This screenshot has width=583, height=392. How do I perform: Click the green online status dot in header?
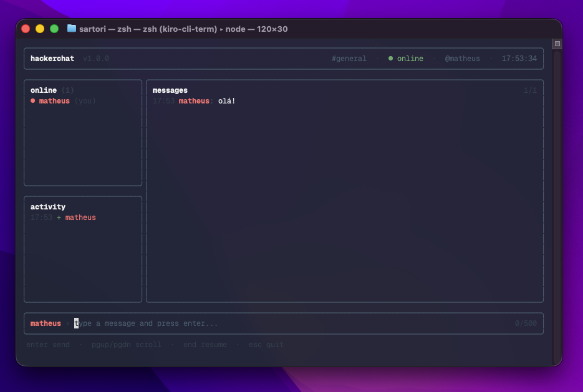pos(390,59)
